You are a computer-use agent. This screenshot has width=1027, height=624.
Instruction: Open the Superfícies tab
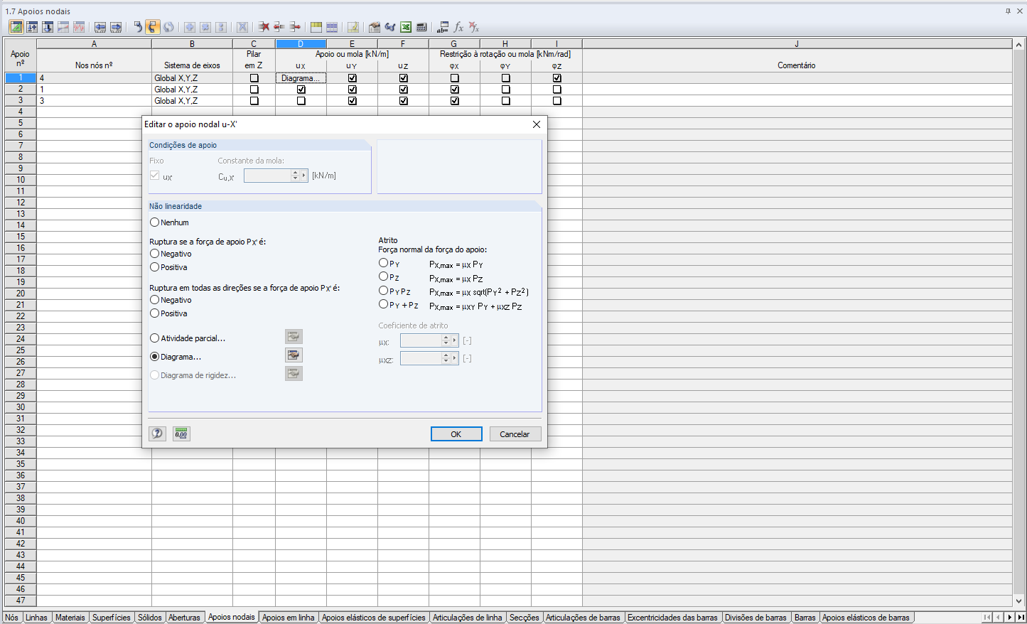point(112,618)
